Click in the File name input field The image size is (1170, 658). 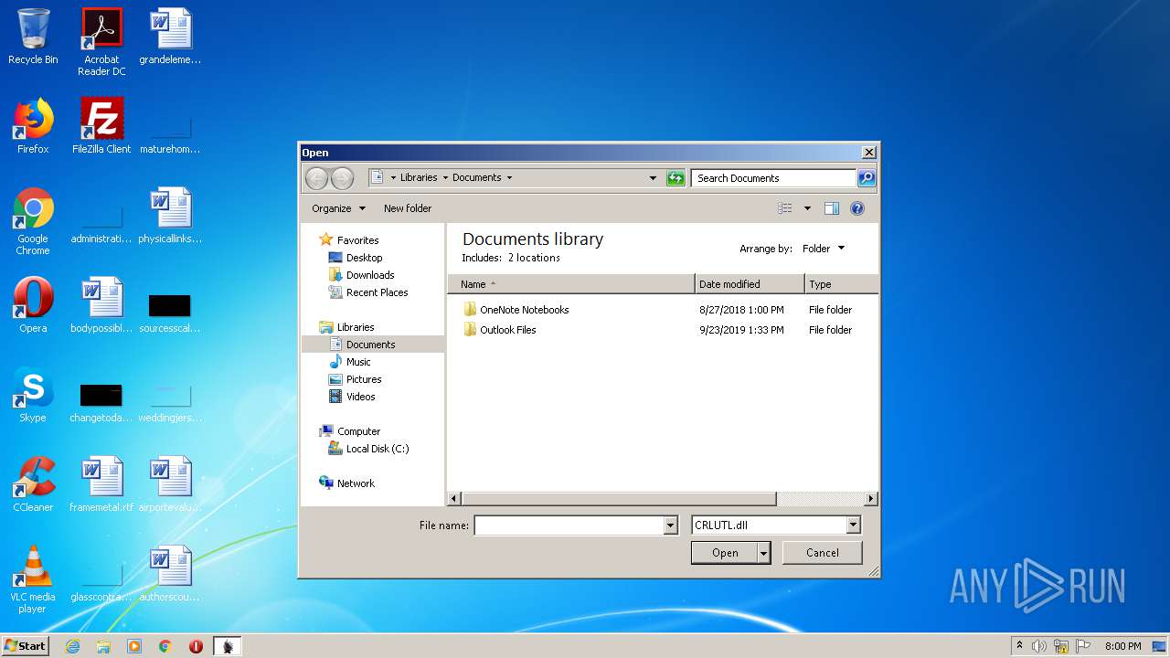(x=569, y=525)
